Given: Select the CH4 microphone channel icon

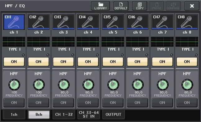Looking at the screenshot, I should tap(88, 22).
